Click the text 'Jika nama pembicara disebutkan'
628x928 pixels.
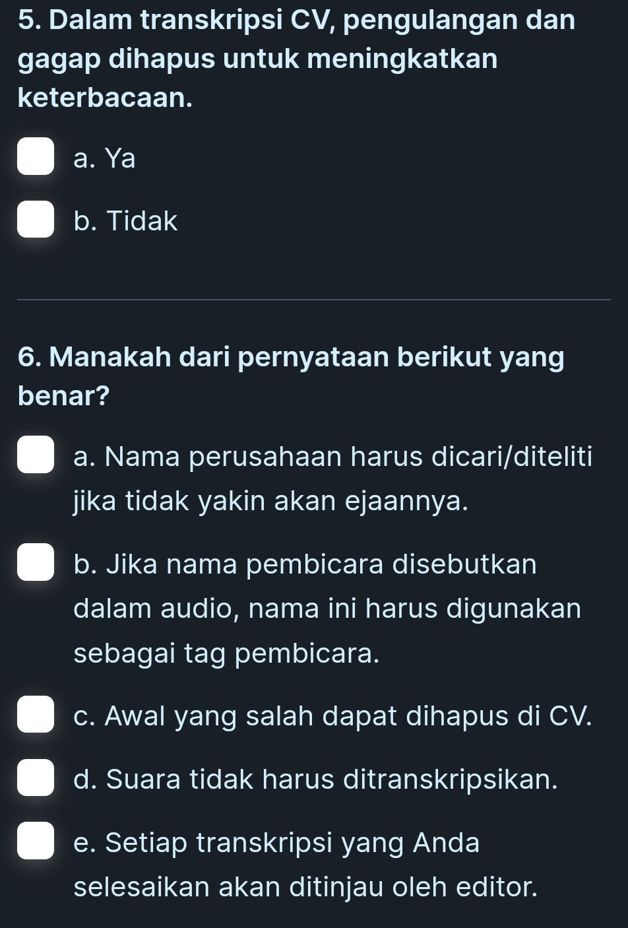(307, 564)
